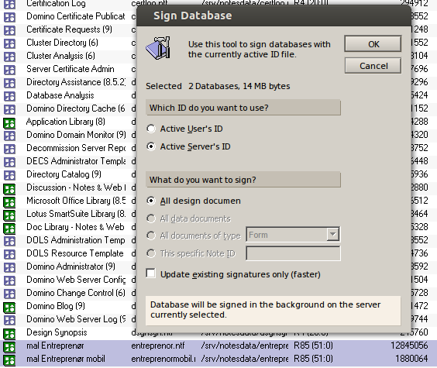Click the Database Analysis template icon

[9, 96]
